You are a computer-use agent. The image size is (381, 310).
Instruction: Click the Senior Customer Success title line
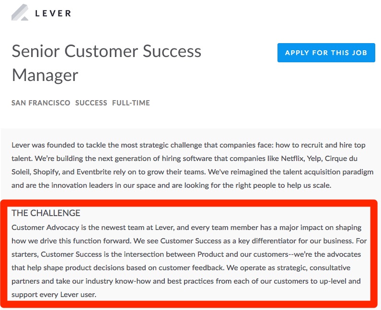(x=106, y=51)
